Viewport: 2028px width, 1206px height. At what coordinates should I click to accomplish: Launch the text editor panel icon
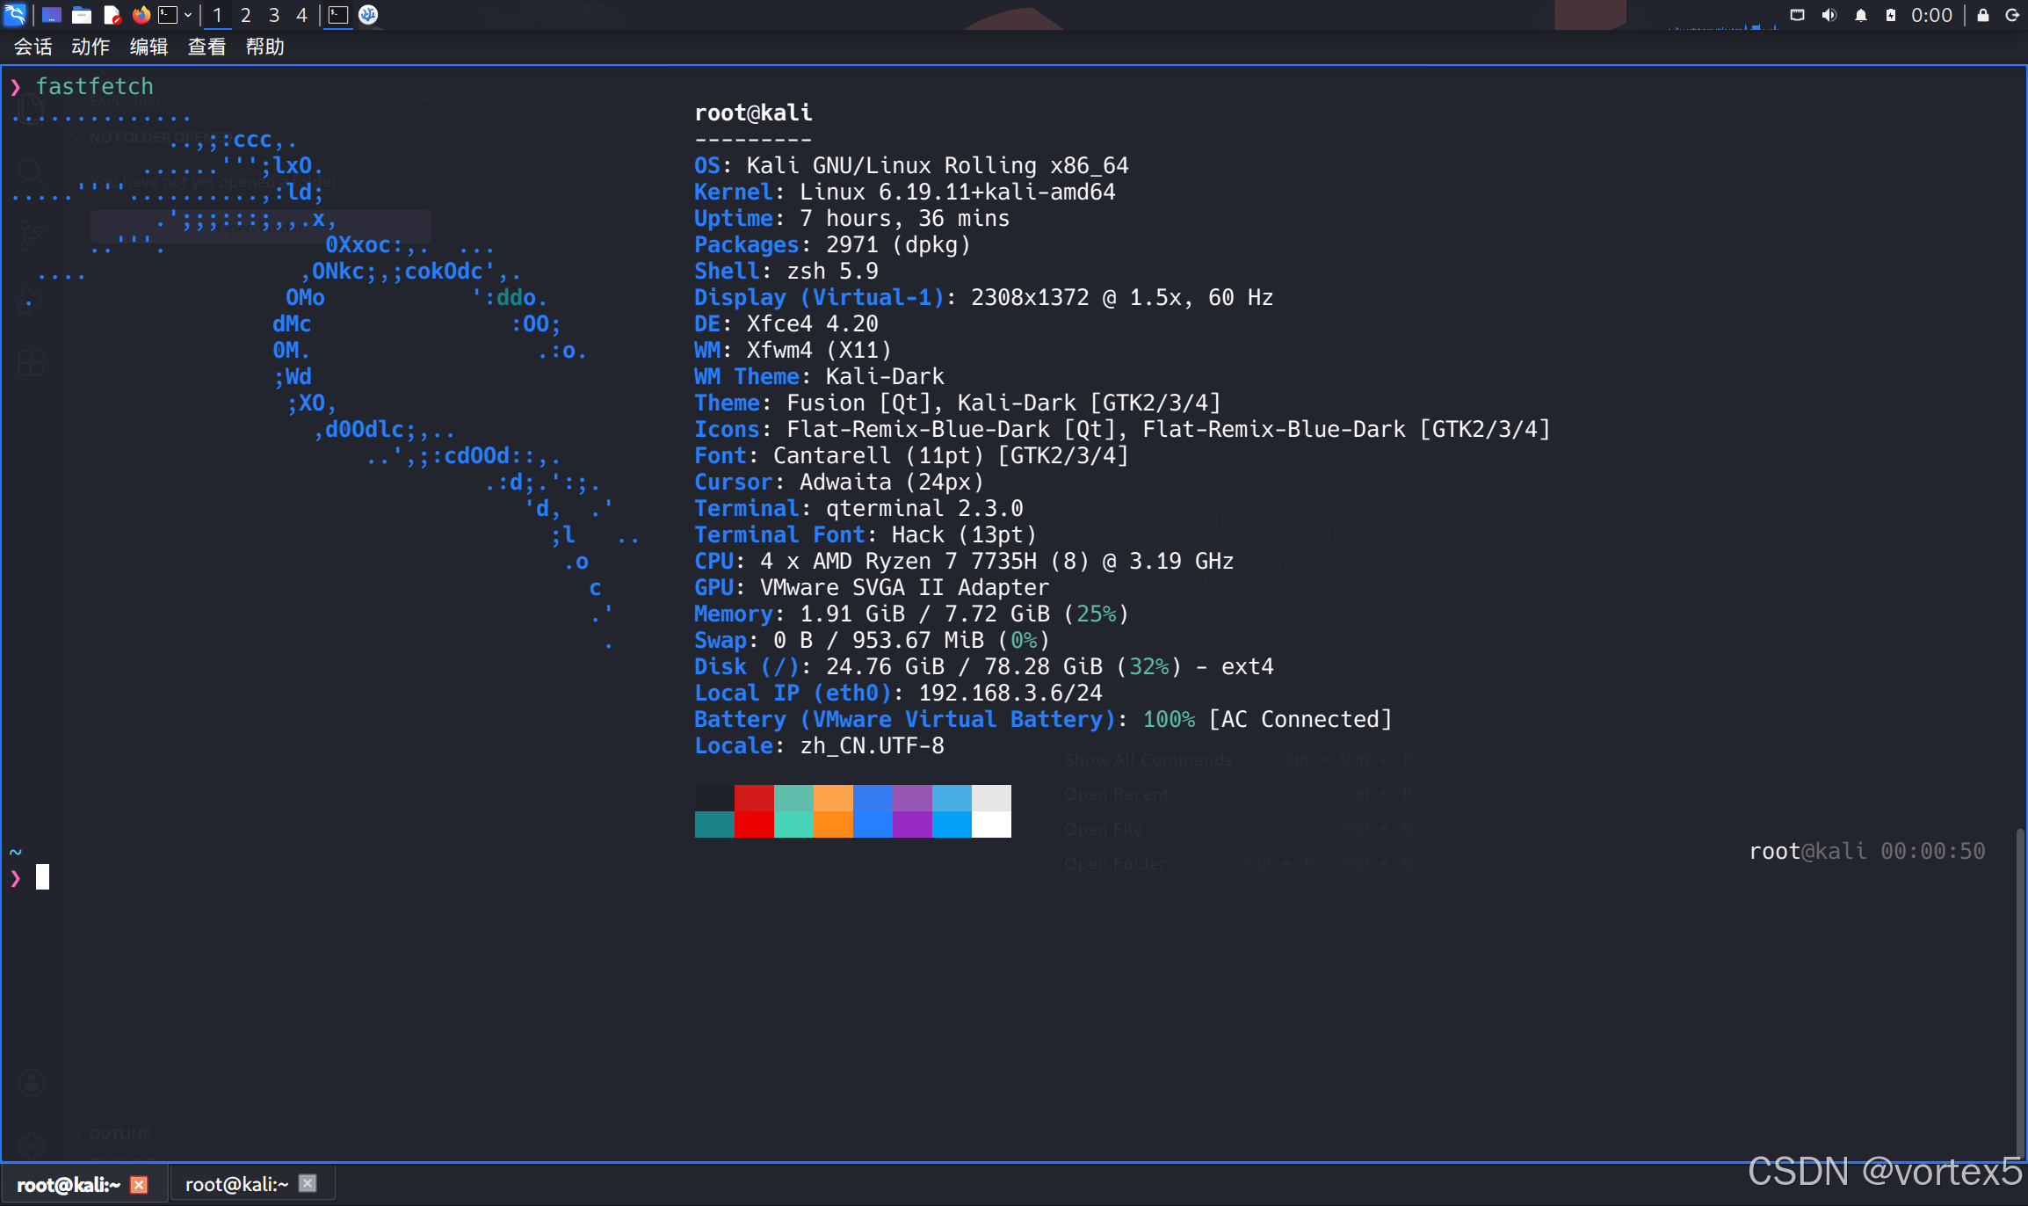point(112,15)
